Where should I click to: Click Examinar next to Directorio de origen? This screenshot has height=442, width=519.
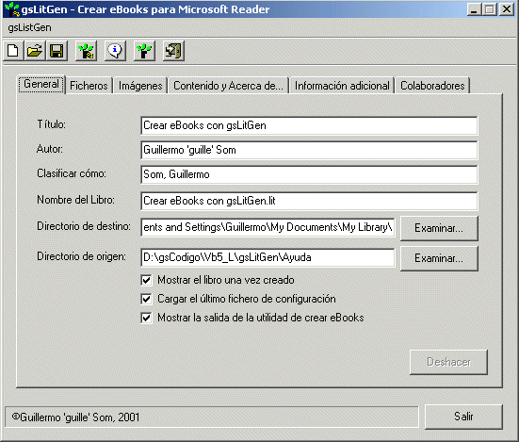click(x=439, y=258)
